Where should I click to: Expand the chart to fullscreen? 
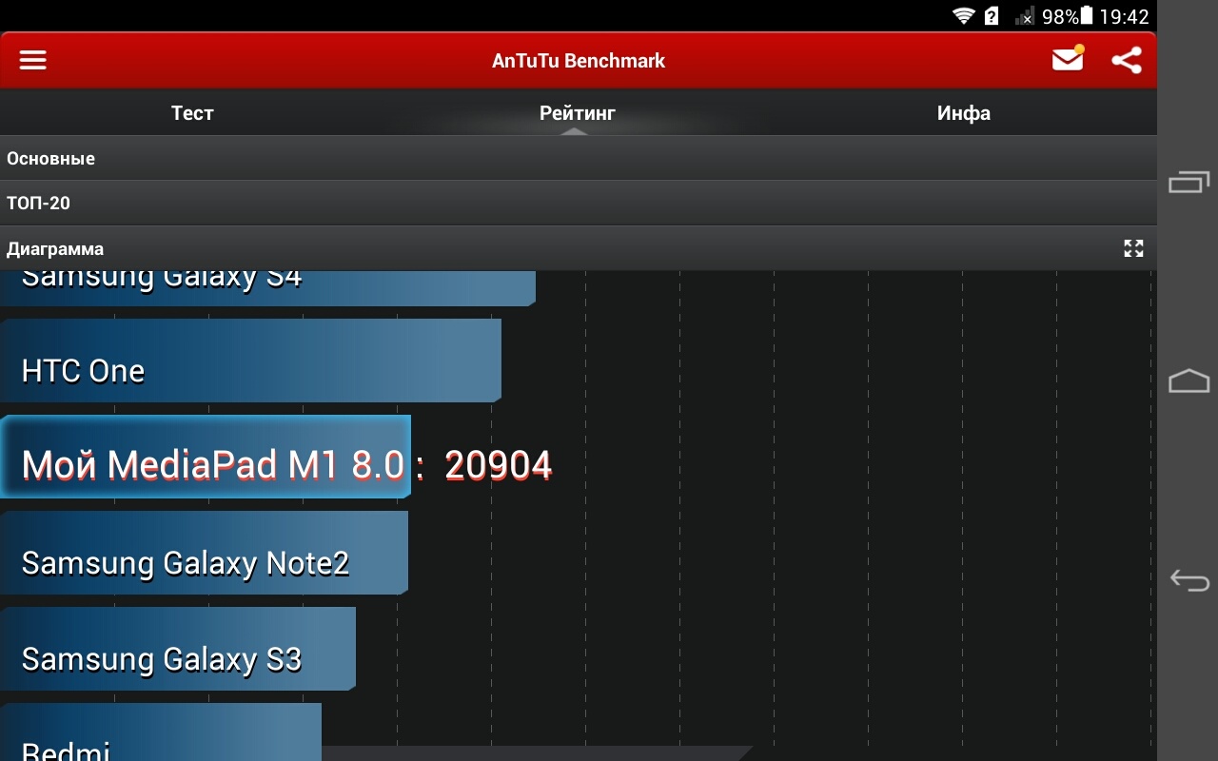[1132, 248]
